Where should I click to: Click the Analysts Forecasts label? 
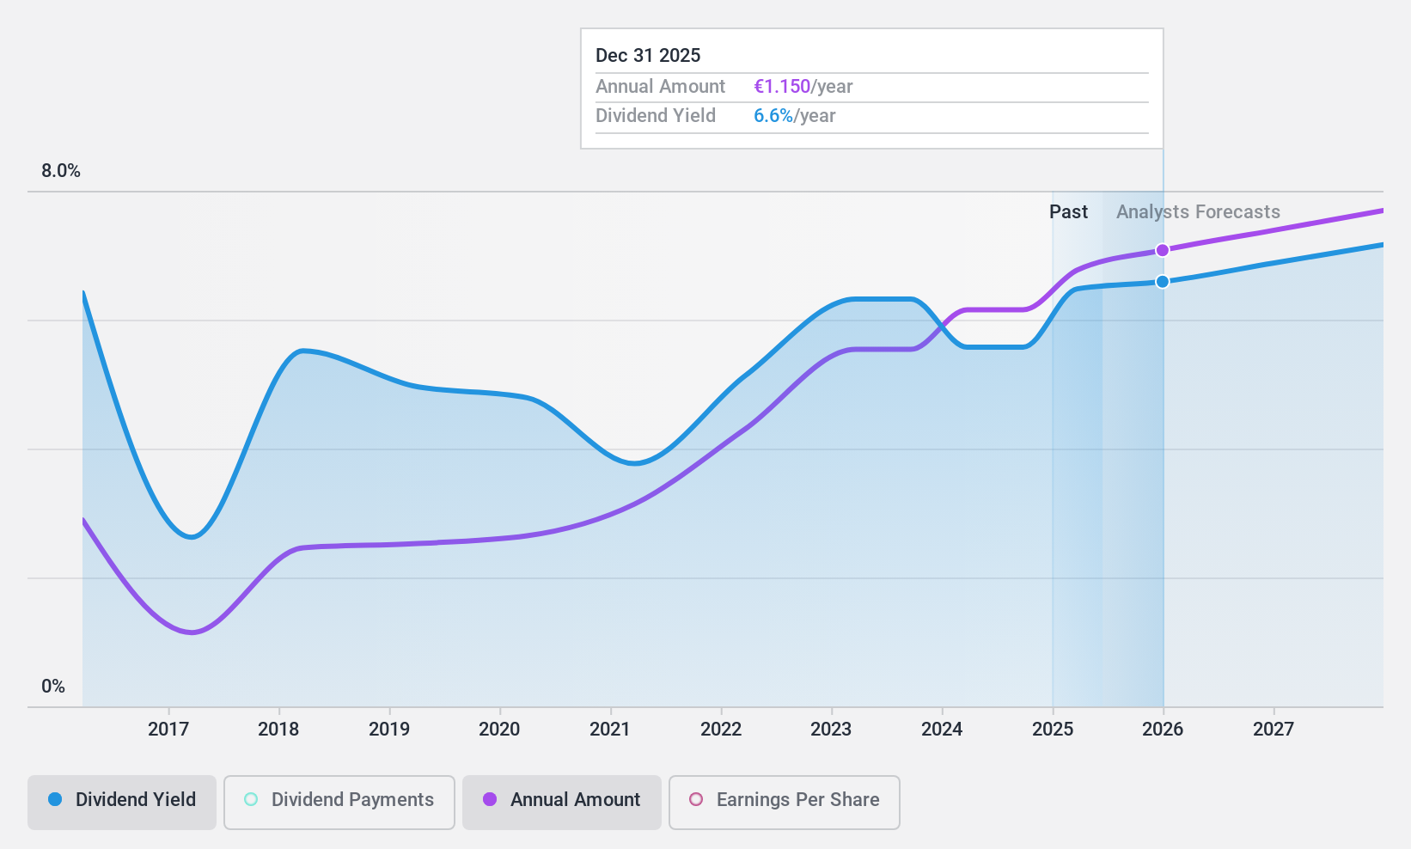coord(1198,212)
